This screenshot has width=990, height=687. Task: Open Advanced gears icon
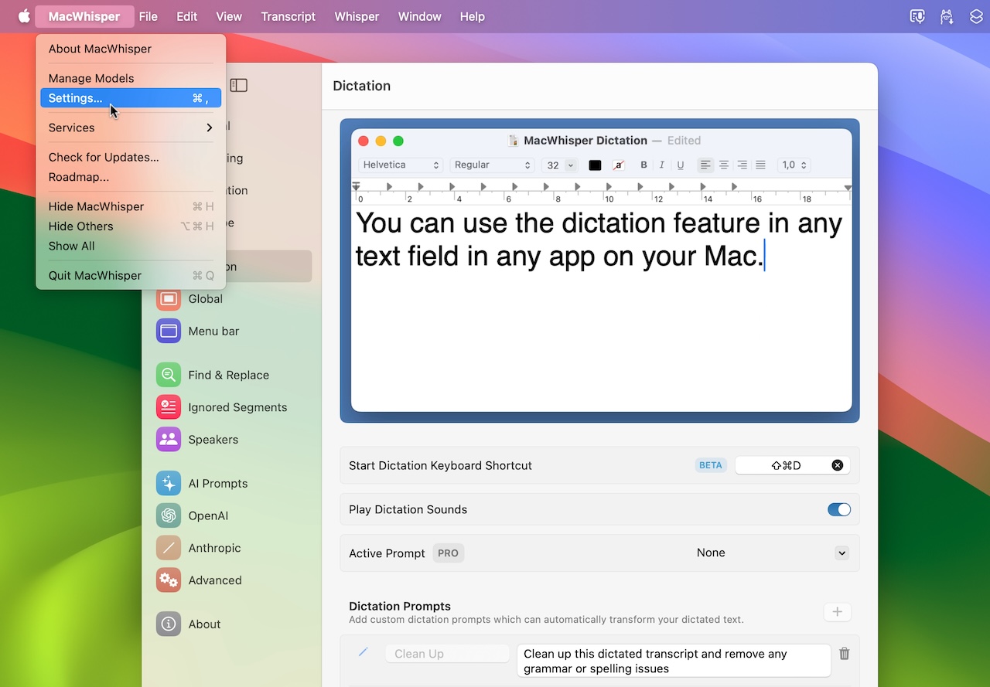[x=169, y=580]
